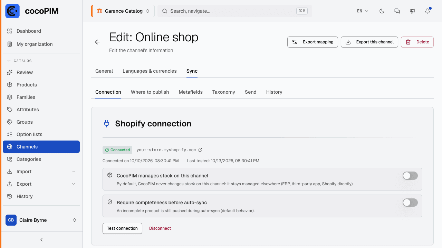The width and height of the screenshot is (442, 248).
Task: Go back with the arrow icon
Action: point(97,42)
